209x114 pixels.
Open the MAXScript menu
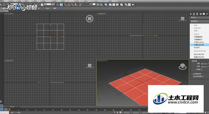click(x=103, y=1)
